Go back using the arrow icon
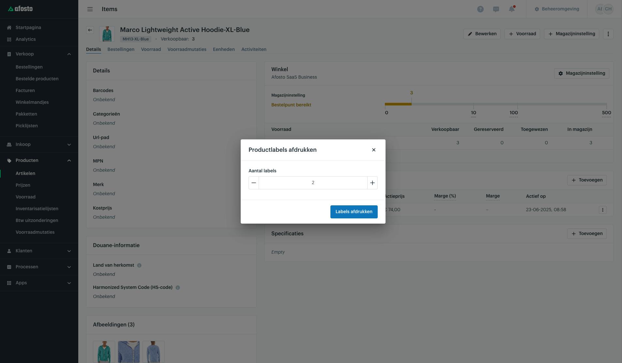Image resolution: width=622 pixels, height=363 pixels. [90, 30]
